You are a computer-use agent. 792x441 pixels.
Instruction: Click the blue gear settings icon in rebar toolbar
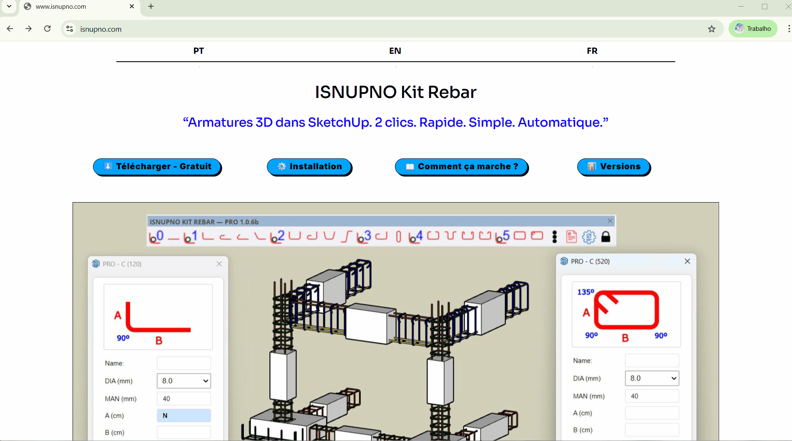coord(588,237)
